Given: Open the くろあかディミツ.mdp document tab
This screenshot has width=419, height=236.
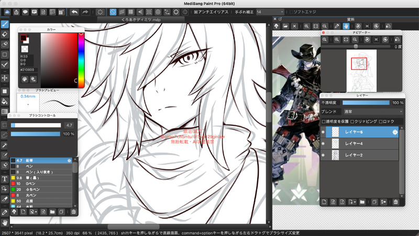Looking at the screenshot, I should coord(141,20).
